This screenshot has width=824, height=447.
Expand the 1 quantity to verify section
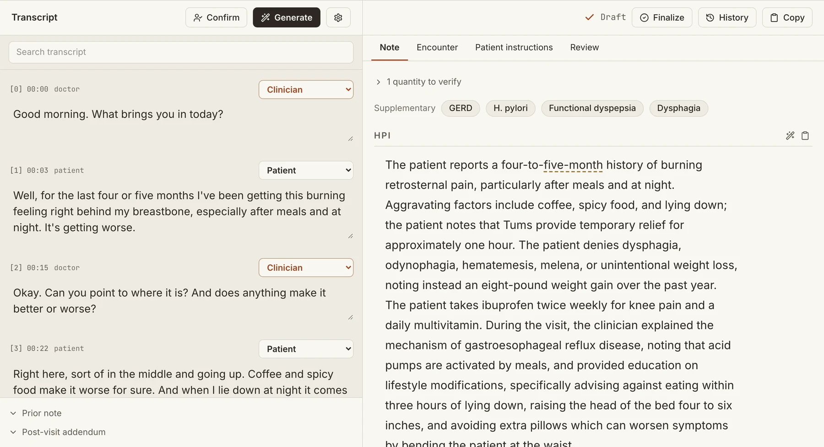[418, 82]
